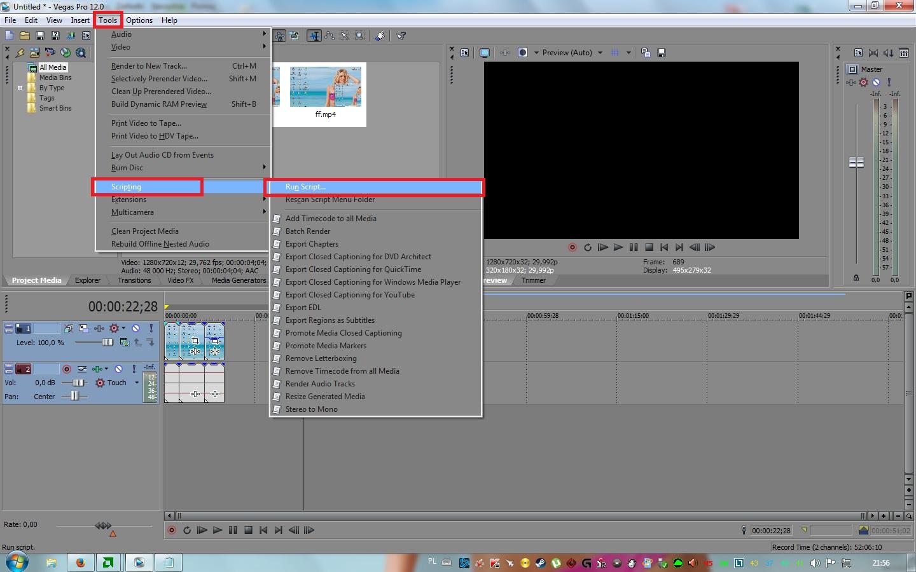Switch to the Explorer tab
Screen dimensions: 916x572
point(88,280)
